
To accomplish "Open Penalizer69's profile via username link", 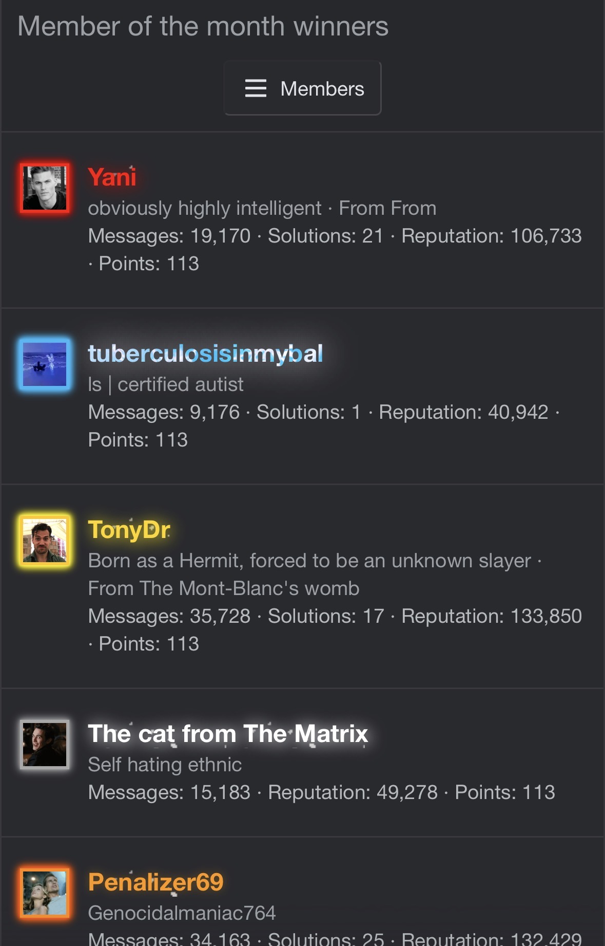I will (155, 882).
